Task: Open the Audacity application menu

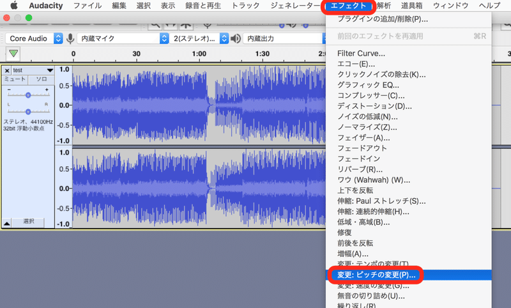Action: (x=45, y=6)
